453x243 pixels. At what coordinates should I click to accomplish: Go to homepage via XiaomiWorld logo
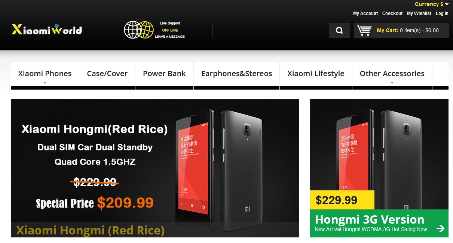tap(47, 29)
